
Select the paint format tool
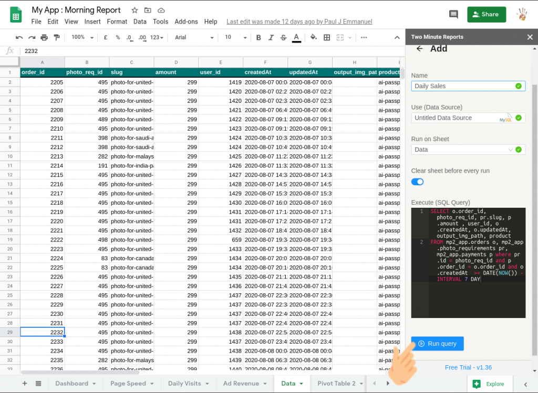(x=57, y=37)
